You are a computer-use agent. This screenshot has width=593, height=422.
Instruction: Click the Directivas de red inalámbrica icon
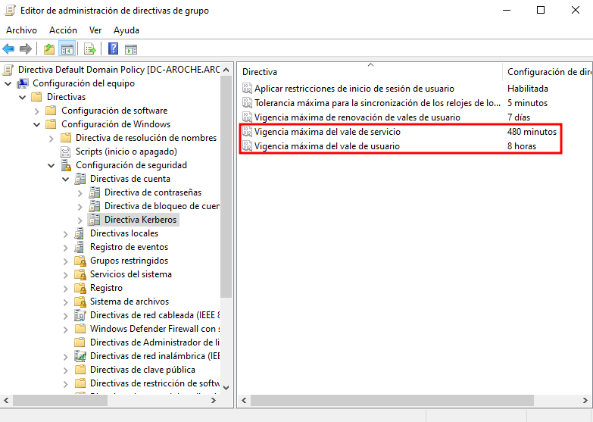[80, 356]
